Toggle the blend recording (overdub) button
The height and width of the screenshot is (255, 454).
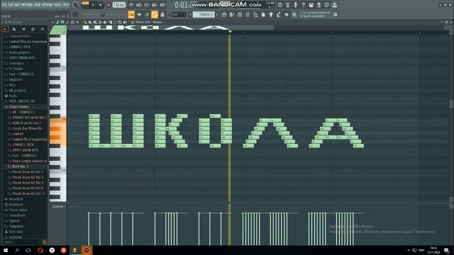pyautogui.click(x=155, y=5)
